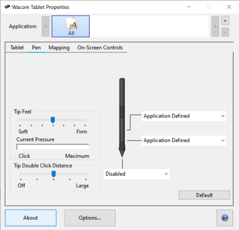Open the pen tip Disabled dropdown
The image size is (239, 230).
[x=137, y=174]
